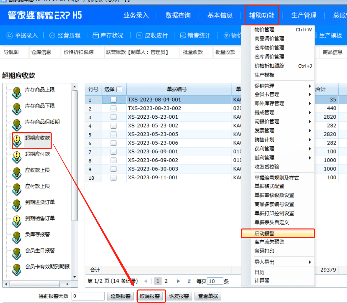Open the 业务录入 main menu
This screenshot has width=347, height=303.
click(136, 15)
